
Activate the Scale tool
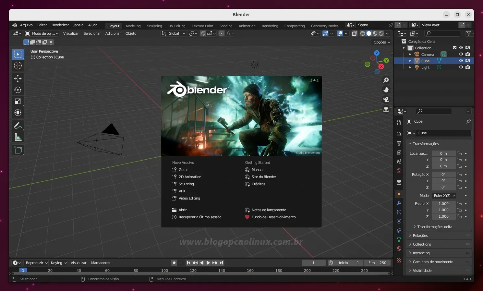(x=18, y=101)
